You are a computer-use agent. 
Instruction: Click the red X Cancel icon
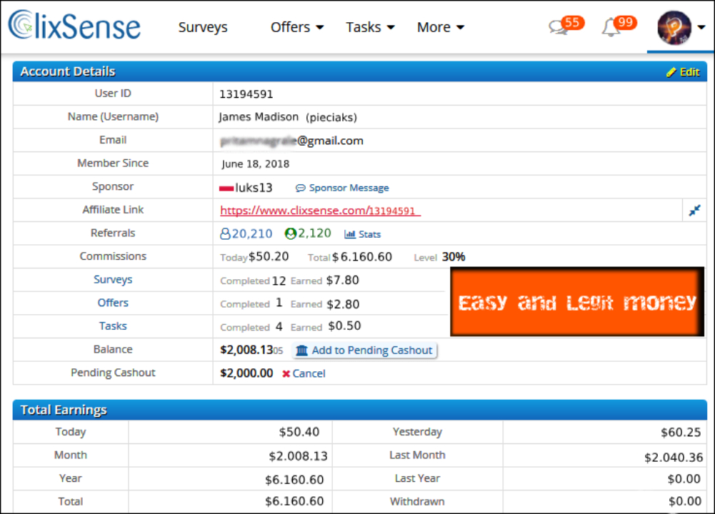286,374
